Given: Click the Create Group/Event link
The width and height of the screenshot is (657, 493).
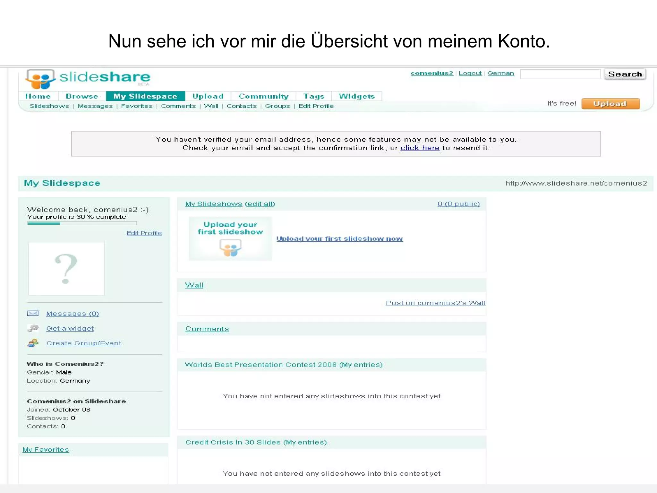Looking at the screenshot, I should click(x=84, y=343).
